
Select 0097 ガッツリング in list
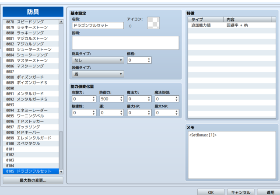31,127
